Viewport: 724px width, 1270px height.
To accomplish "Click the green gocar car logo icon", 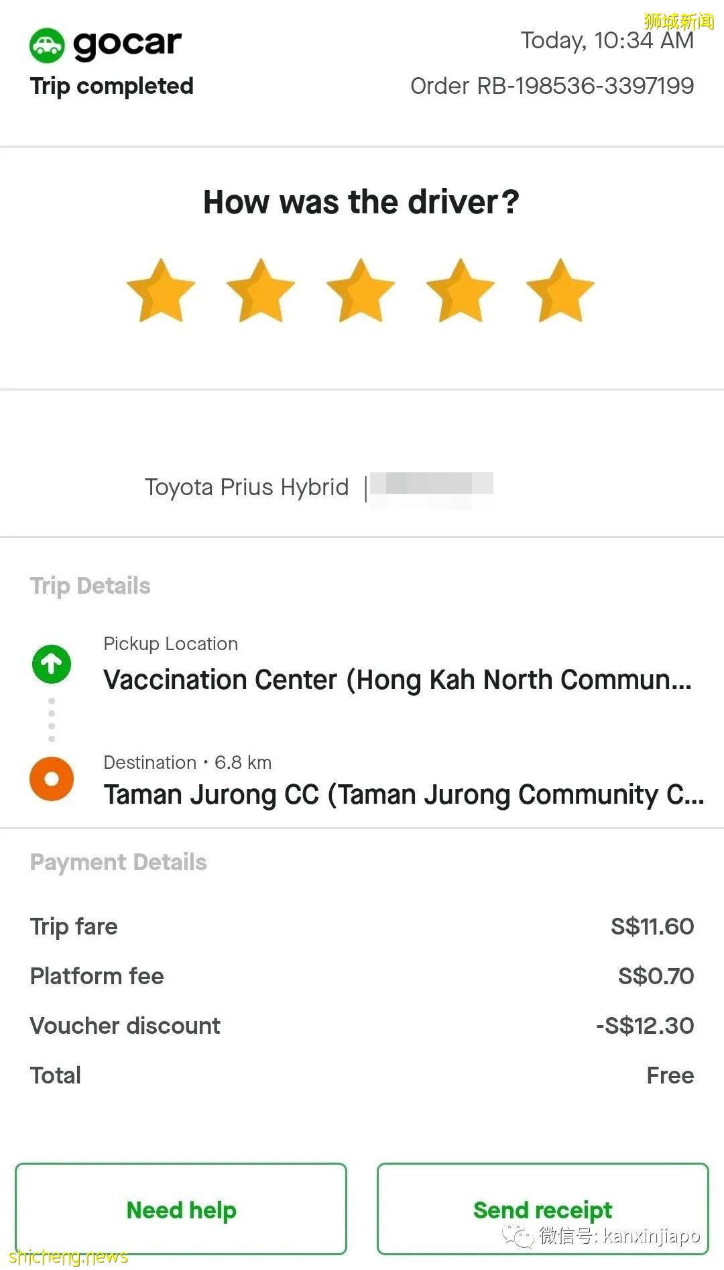I will (x=47, y=45).
